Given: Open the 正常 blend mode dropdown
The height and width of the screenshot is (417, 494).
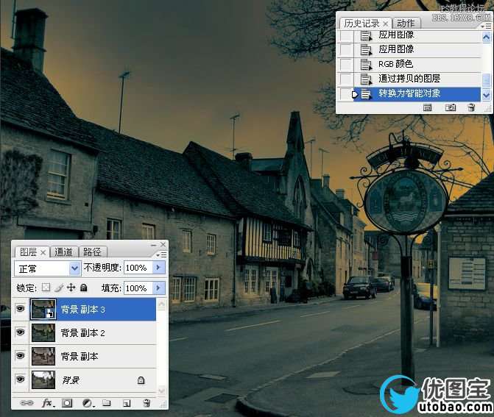Looking at the screenshot, I should [48, 268].
